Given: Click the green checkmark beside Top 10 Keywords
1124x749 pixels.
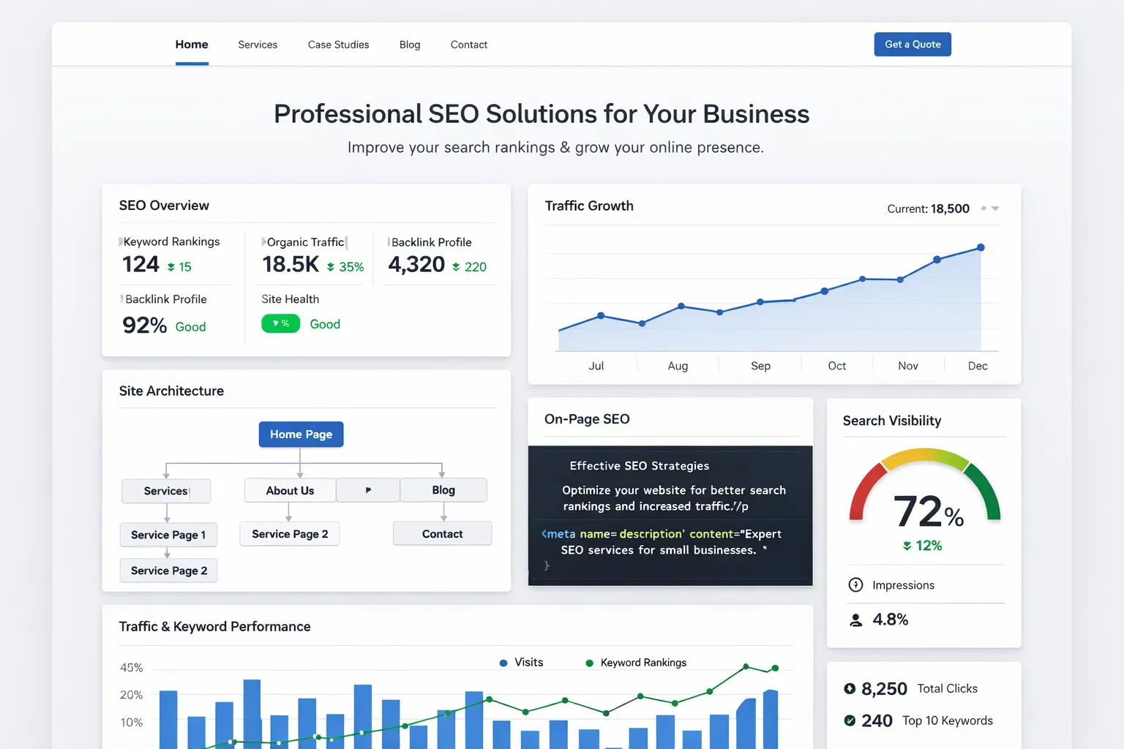Looking at the screenshot, I should tap(850, 720).
